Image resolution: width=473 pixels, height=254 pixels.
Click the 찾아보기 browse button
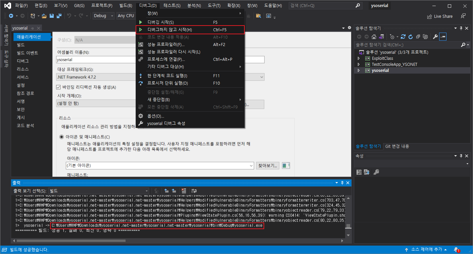point(268,165)
